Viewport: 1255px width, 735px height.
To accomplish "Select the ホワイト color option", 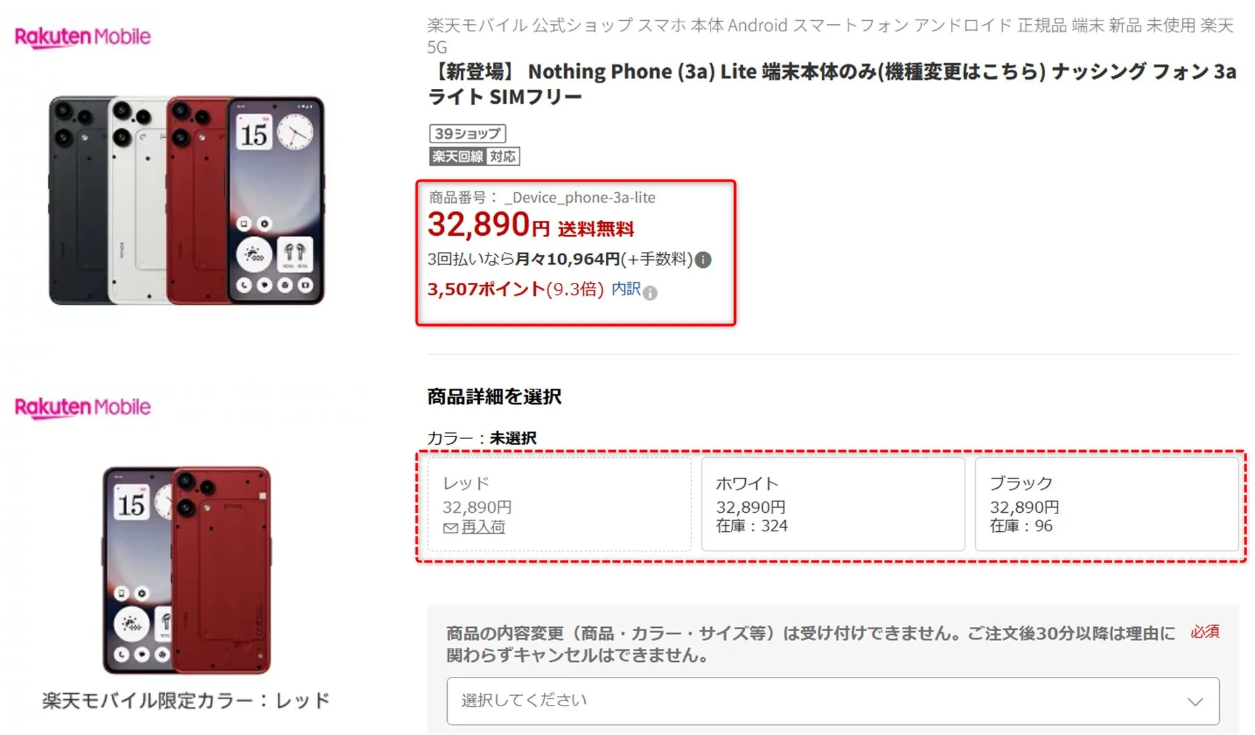I will pyautogui.click(x=833, y=504).
